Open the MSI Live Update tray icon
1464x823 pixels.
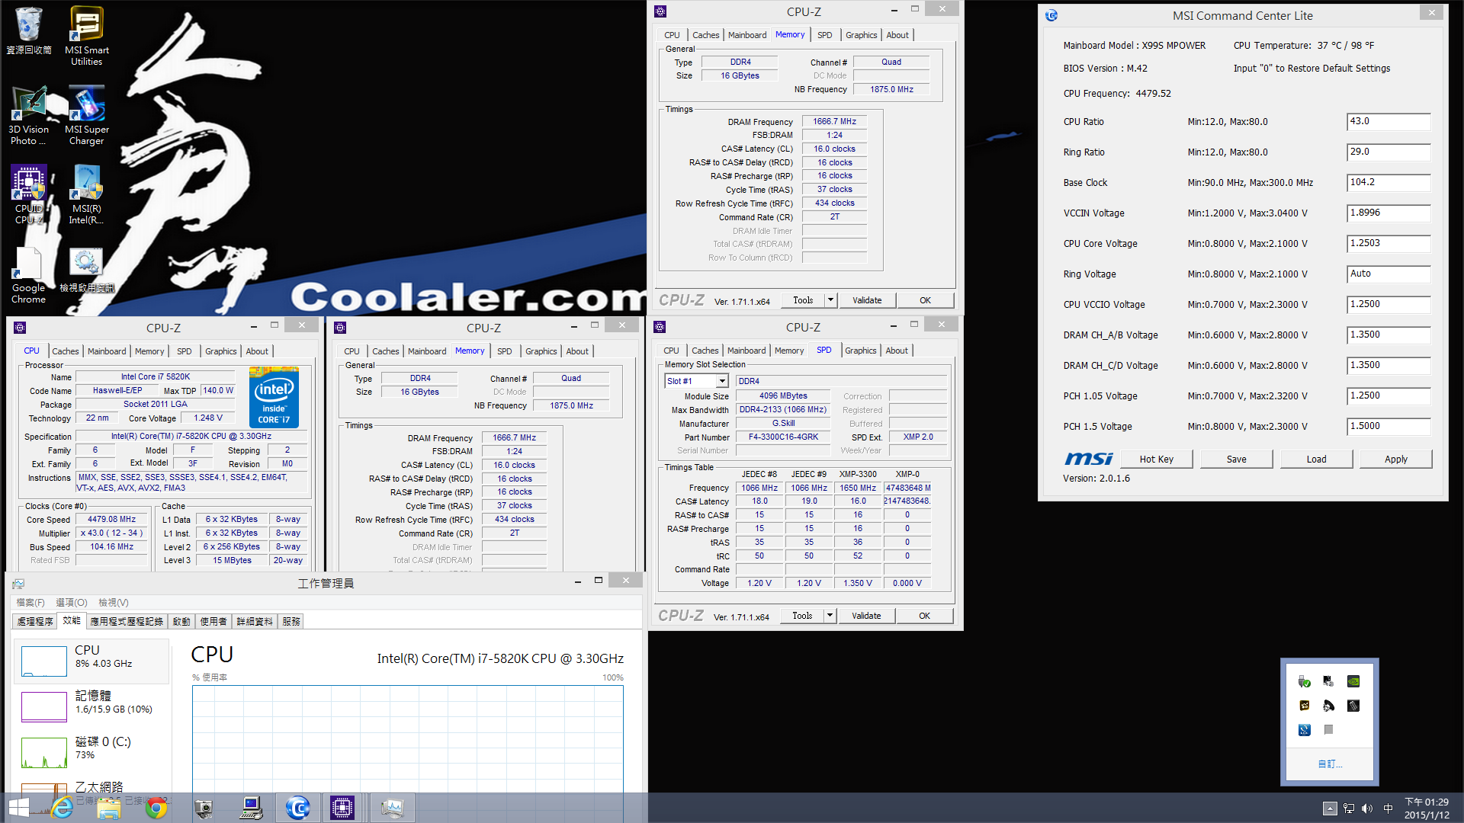(1305, 730)
